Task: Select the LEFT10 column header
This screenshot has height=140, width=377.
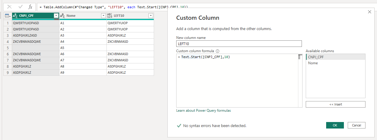Action: (x=130, y=16)
